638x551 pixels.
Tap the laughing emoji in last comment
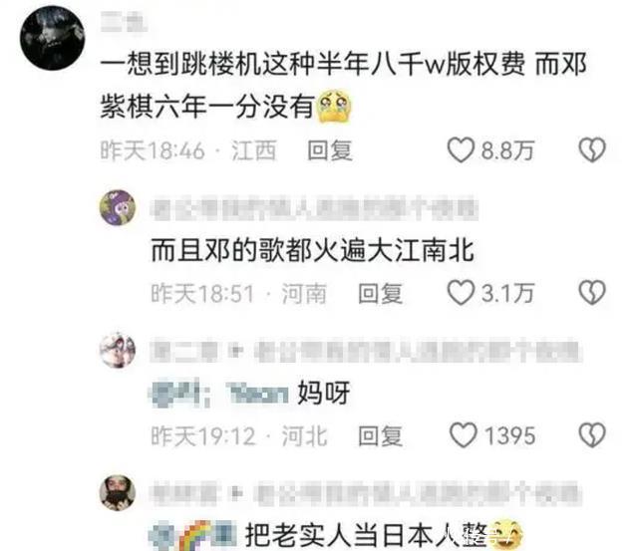point(505,534)
